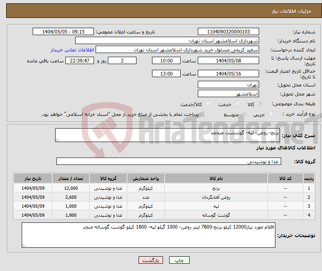Screen dimensions: 322x271
Task: Select the خدمت radio button
Action: (237, 104)
